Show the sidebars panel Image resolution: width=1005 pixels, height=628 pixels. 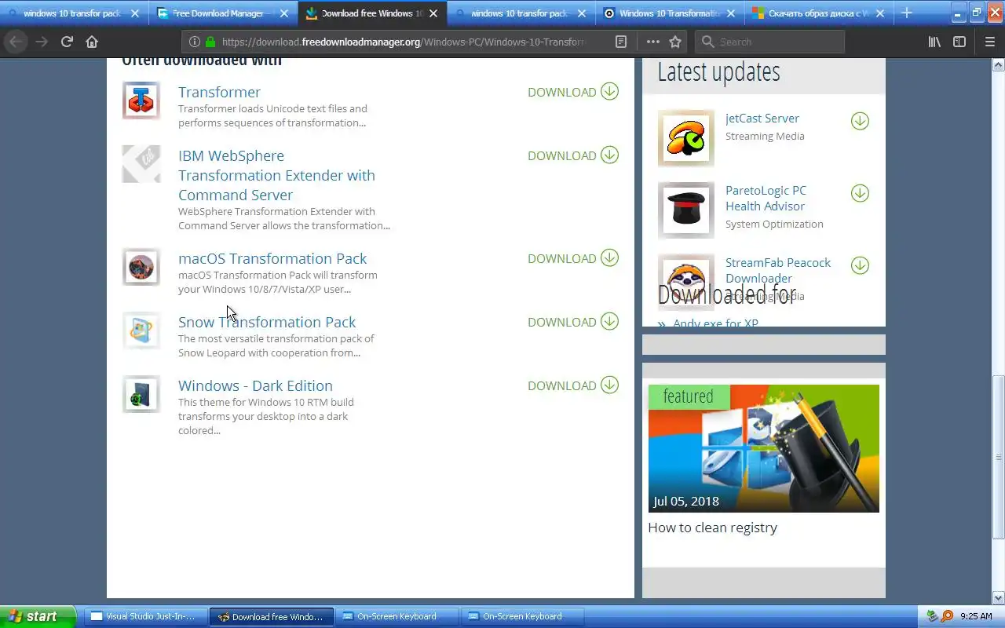pyautogui.click(x=959, y=42)
